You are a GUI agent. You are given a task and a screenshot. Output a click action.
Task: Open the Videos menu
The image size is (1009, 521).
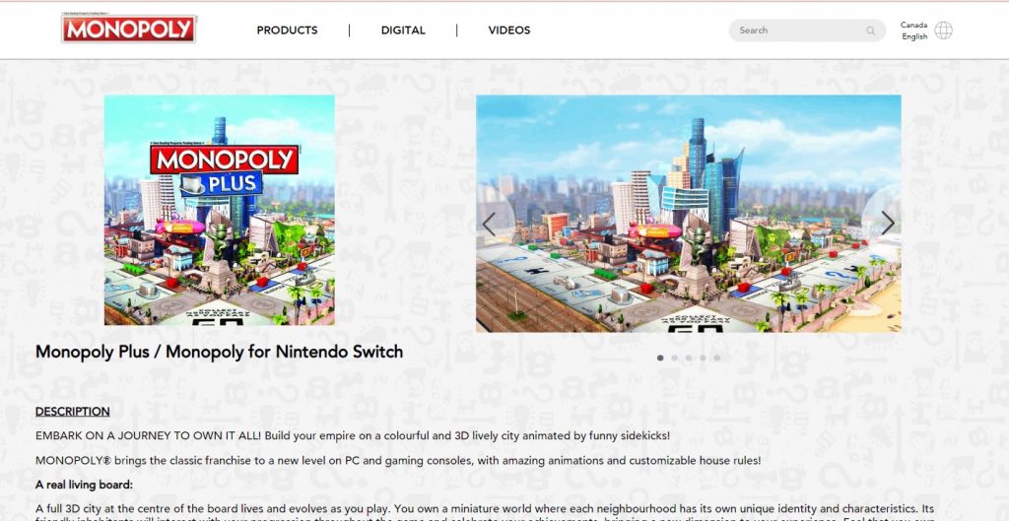click(x=509, y=31)
